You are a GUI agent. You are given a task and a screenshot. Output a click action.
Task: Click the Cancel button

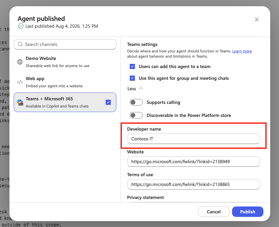(214, 212)
